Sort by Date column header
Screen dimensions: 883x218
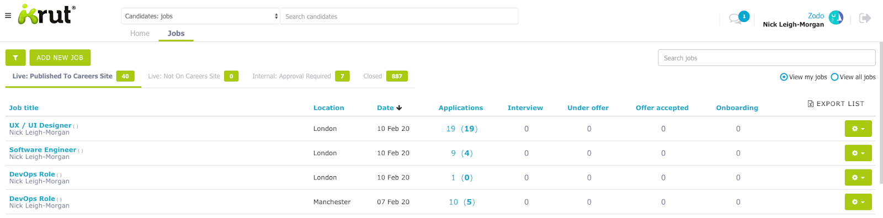385,108
